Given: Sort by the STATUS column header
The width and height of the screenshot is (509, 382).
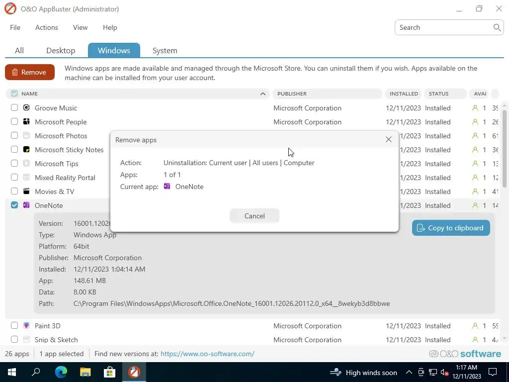Looking at the screenshot, I should [x=445, y=94].
